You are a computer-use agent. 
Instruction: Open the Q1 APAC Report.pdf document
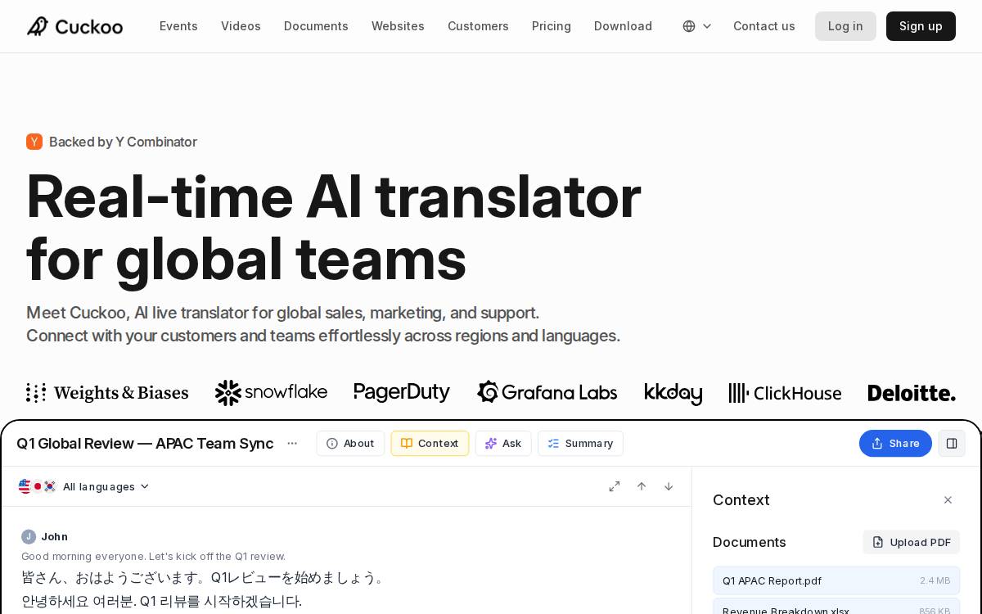(836, 580)
